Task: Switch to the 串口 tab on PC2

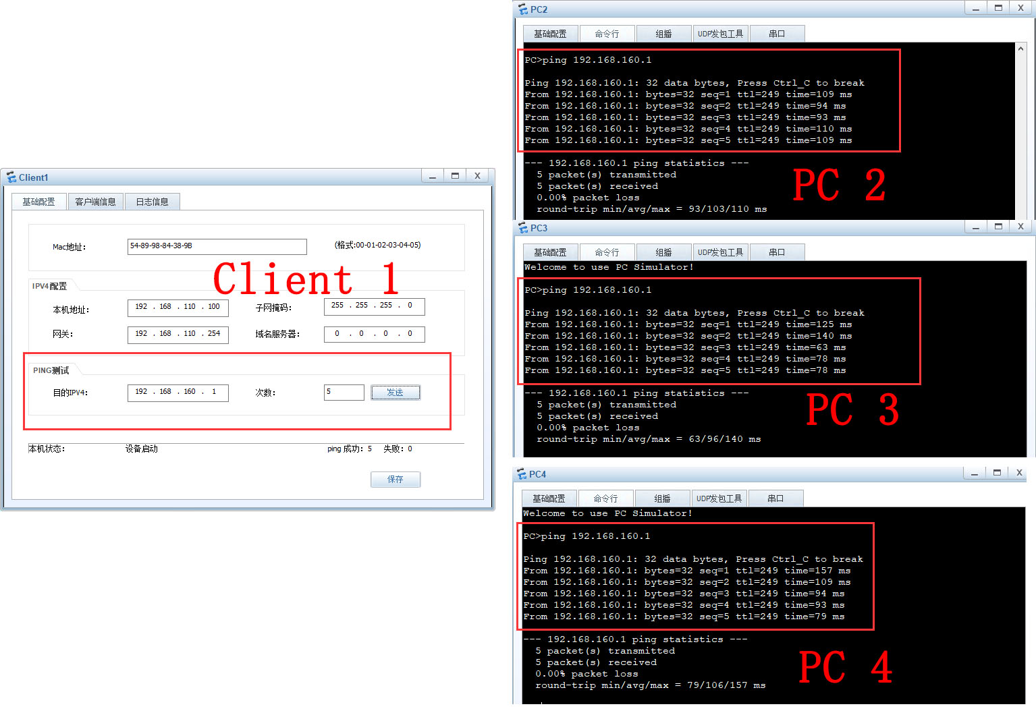Action: pyautogui.click(x=777, y=33)
